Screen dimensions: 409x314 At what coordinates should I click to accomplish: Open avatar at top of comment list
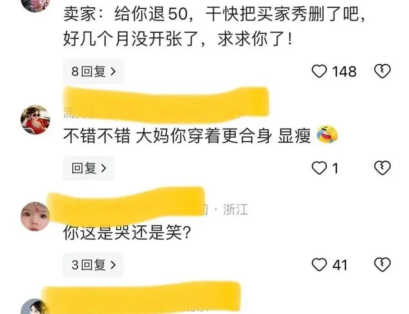tap(35, 4)
